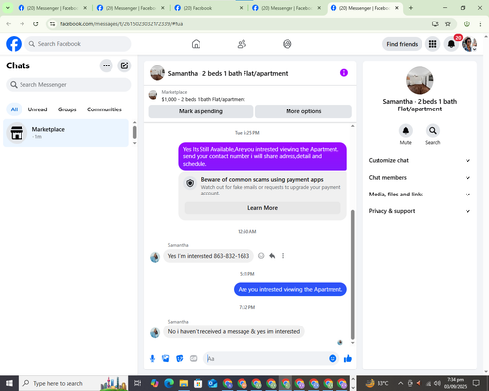
Task: Click the chat list scrollbar thumb
Action: (x=134, y=132)
